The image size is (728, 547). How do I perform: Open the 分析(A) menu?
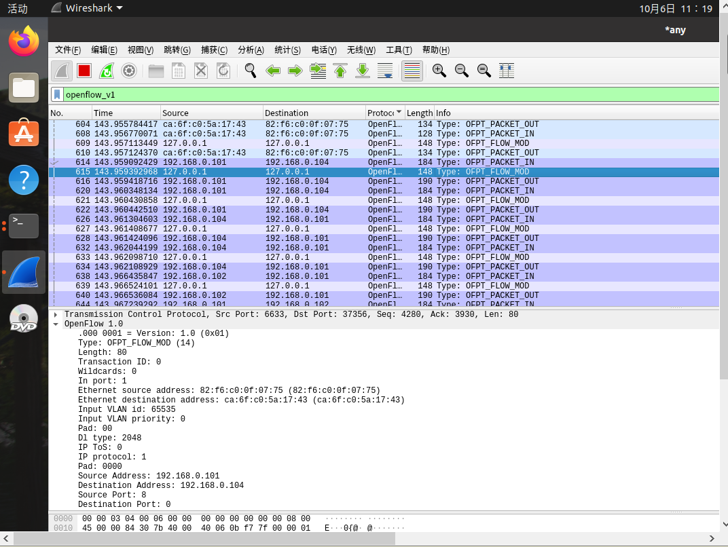point(251,50)
